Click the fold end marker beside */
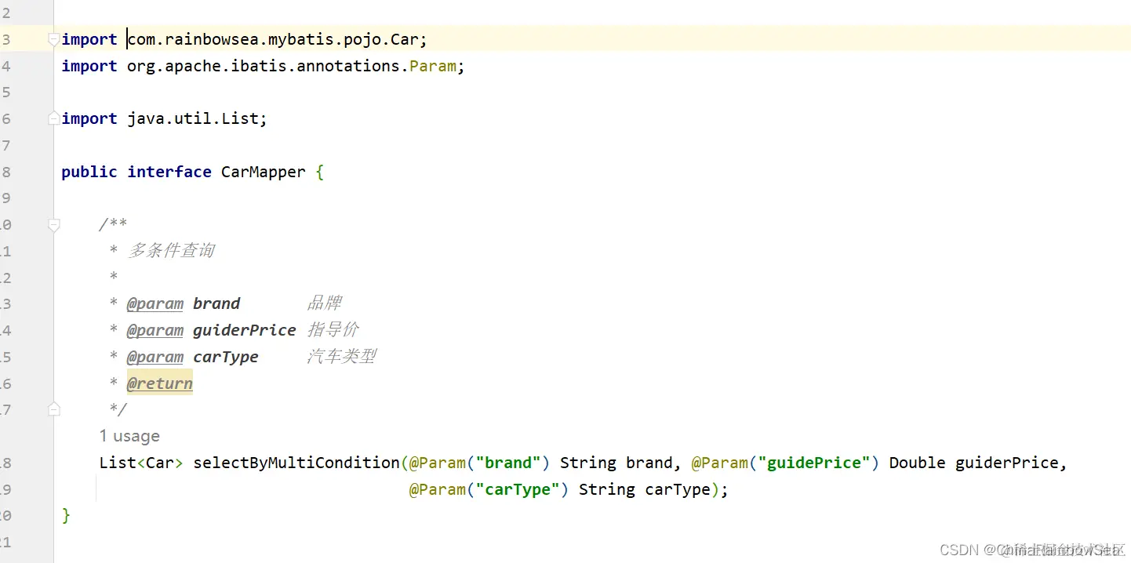Screen dimensions: 1131x563 [53, 409]
